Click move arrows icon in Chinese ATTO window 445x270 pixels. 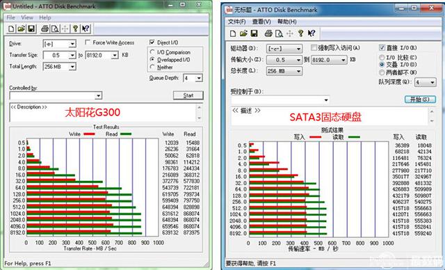click(290, 33)
